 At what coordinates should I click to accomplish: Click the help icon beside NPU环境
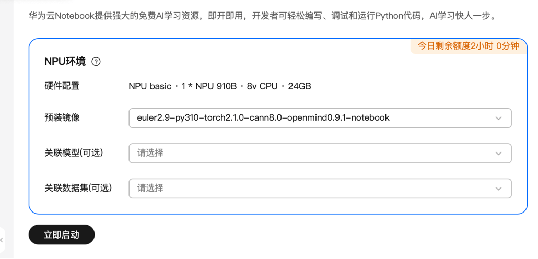(96, 62)
